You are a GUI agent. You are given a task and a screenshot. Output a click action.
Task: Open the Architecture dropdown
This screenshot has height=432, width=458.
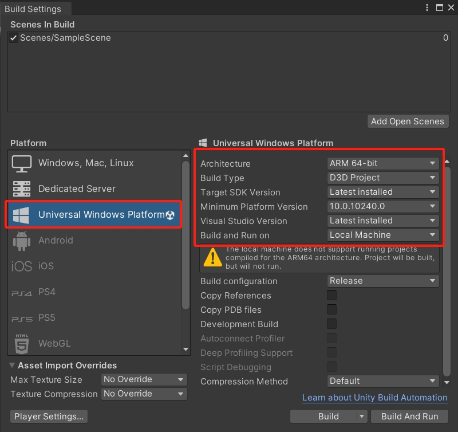pos(383,164)
